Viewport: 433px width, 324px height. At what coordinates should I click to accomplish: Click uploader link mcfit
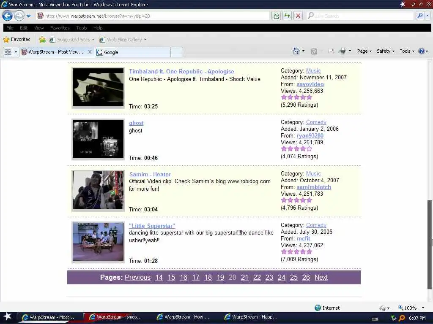tap(303, 239)
